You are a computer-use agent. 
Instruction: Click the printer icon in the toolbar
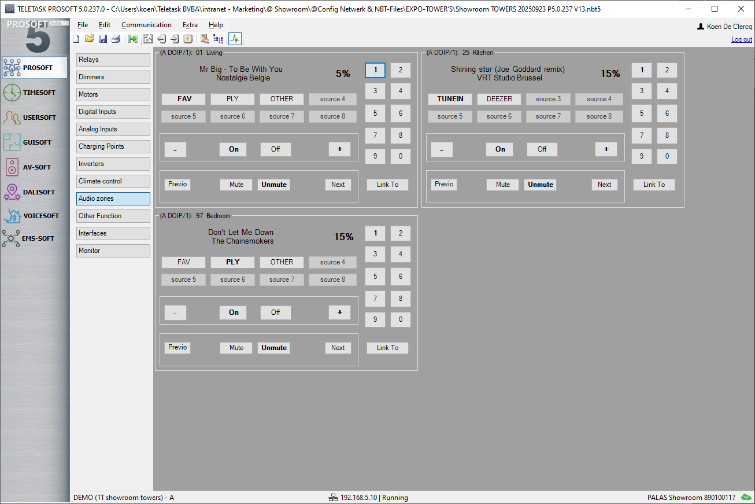116,39
